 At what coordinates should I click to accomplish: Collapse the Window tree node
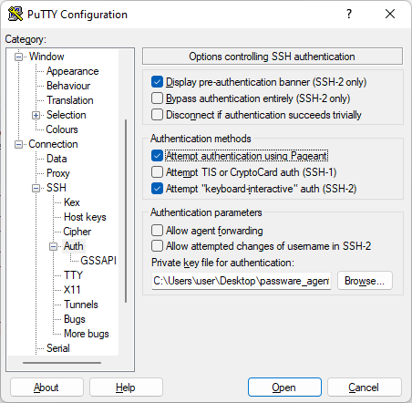(19, 57)
